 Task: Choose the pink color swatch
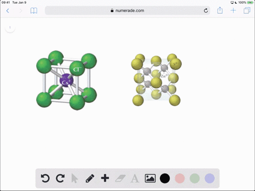(180, 178)
